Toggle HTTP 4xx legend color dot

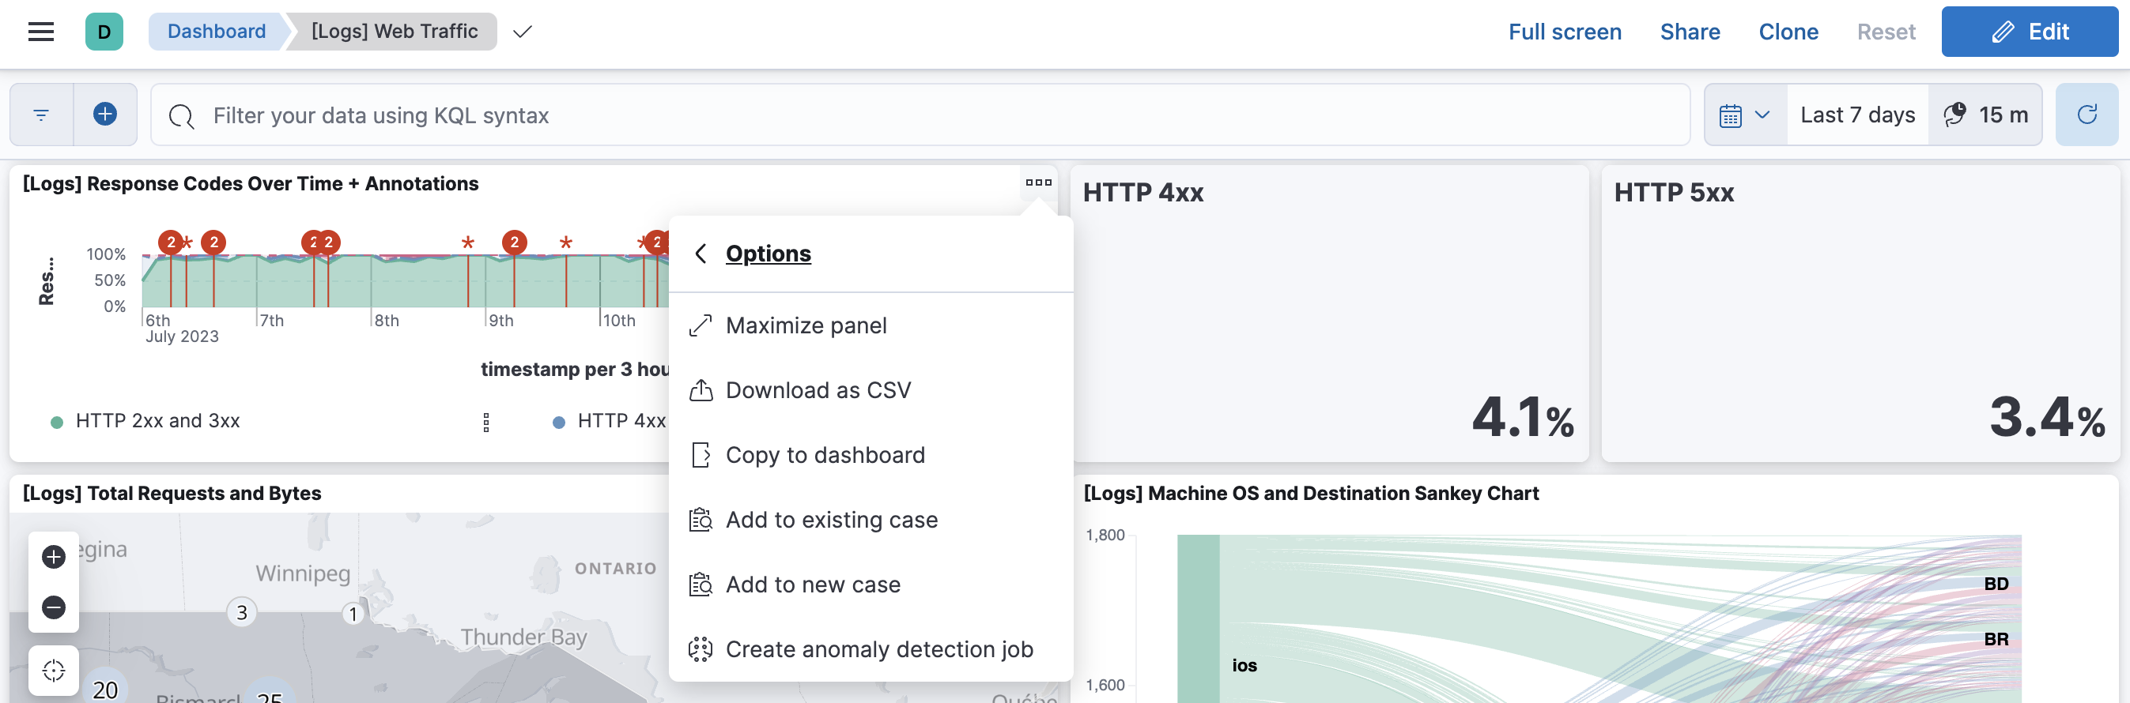tap(559, 422)
